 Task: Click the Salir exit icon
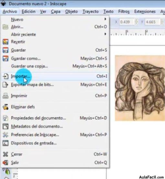click(5, 162)
